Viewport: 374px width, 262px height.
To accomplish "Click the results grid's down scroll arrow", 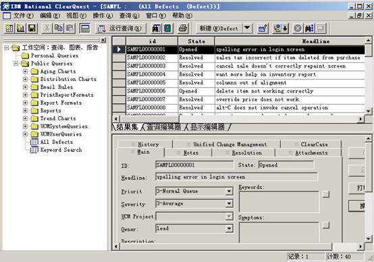I will click(x=369, y=111).
